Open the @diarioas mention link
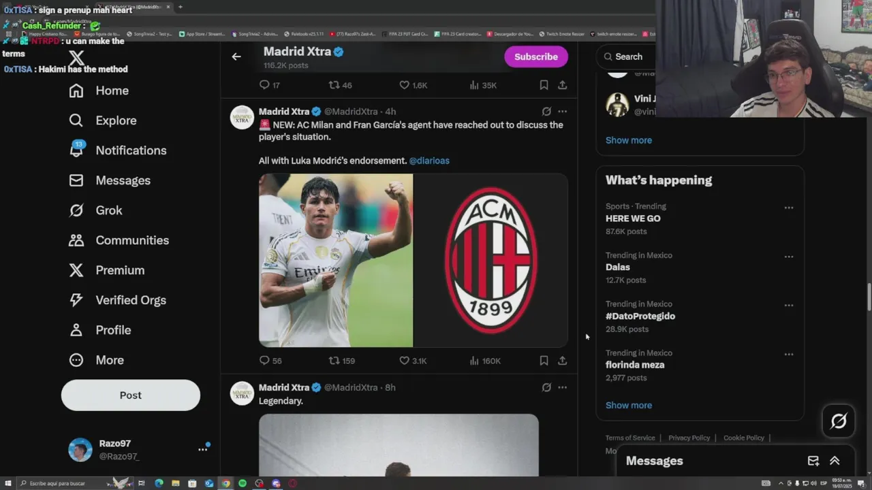872x490 pixels. tap(429, 161)
